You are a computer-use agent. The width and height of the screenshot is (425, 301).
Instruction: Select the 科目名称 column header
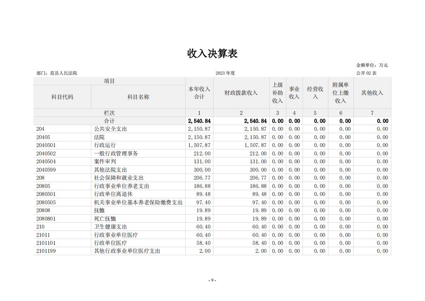[x=138, y=97]
